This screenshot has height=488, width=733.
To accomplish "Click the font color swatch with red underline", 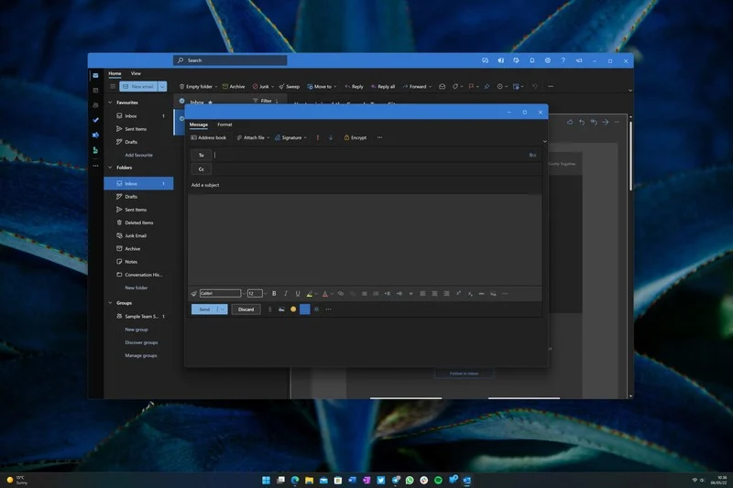I will [324, 294].
